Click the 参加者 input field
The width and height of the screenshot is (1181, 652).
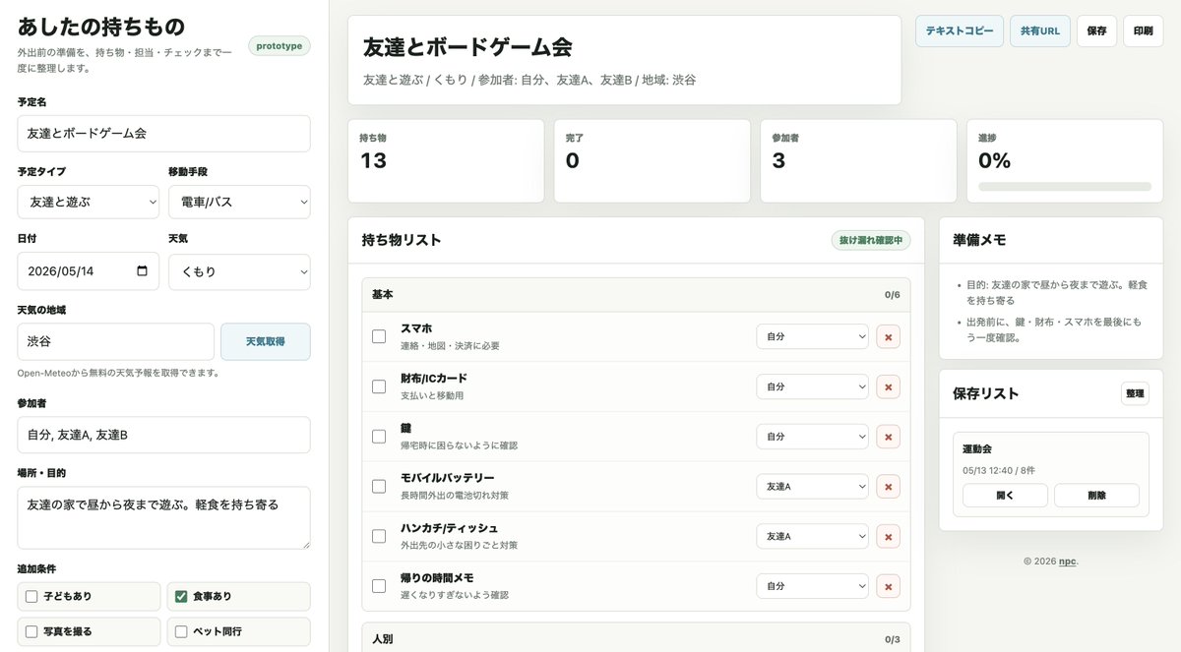click(x=164, y=435)
